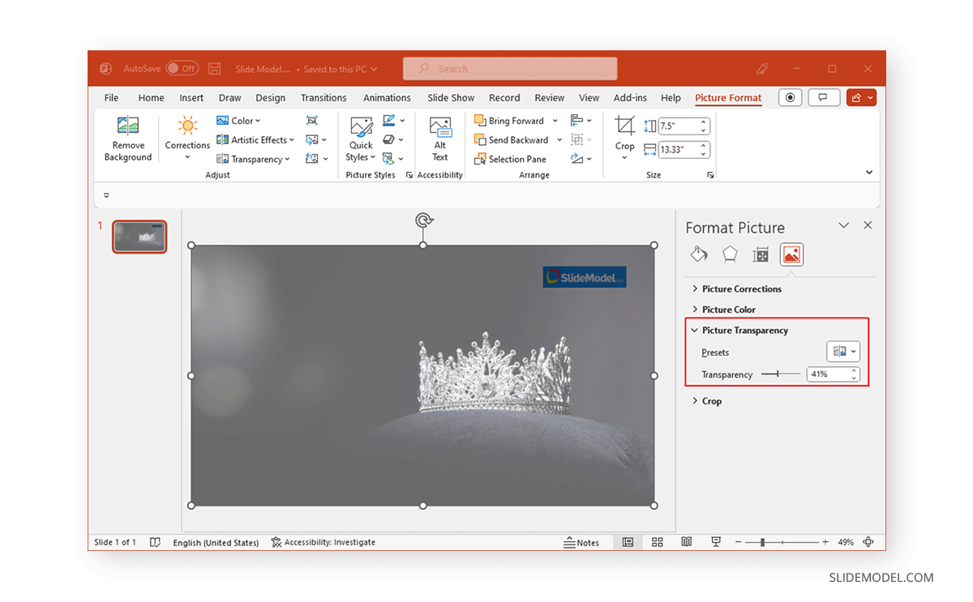Click the Alt Text button
This screenshot has height=602, width=973.
[439, 139]
